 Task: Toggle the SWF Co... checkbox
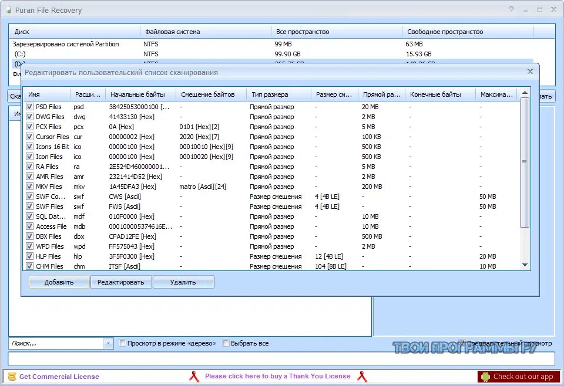tap(29, 197)
